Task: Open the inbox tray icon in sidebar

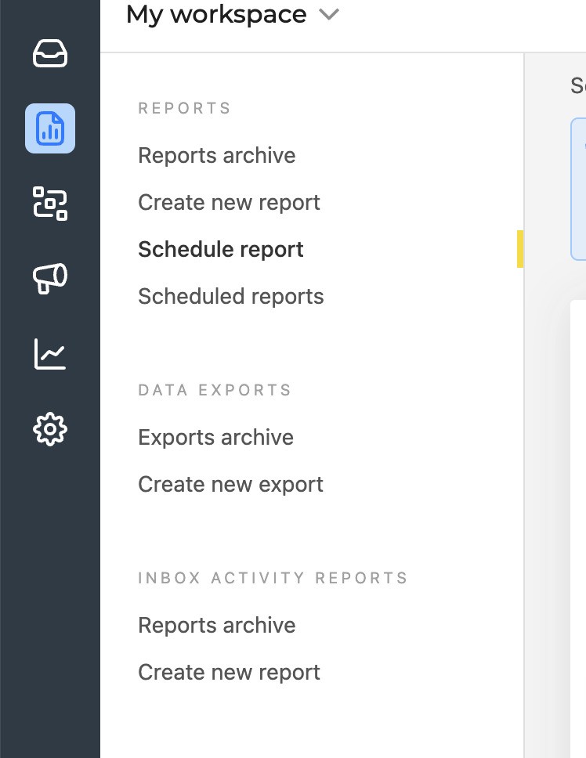Action: click(50, 53)
